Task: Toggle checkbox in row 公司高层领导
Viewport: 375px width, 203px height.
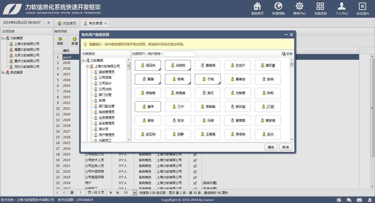Action: (195, 177)
